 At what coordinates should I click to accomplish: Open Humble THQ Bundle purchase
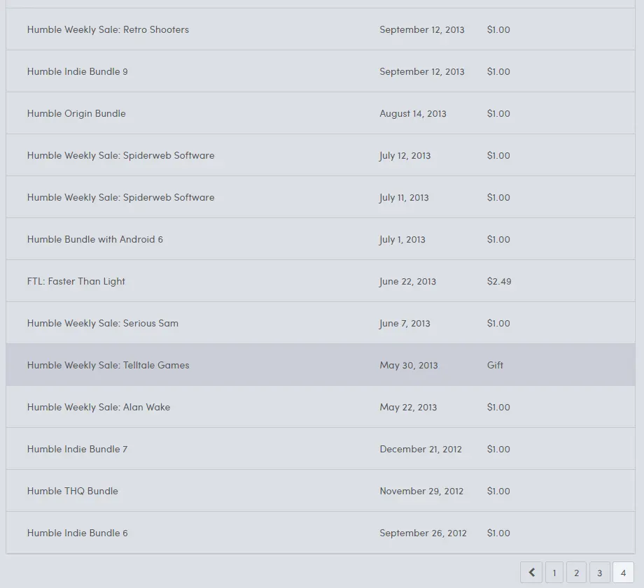321,491
